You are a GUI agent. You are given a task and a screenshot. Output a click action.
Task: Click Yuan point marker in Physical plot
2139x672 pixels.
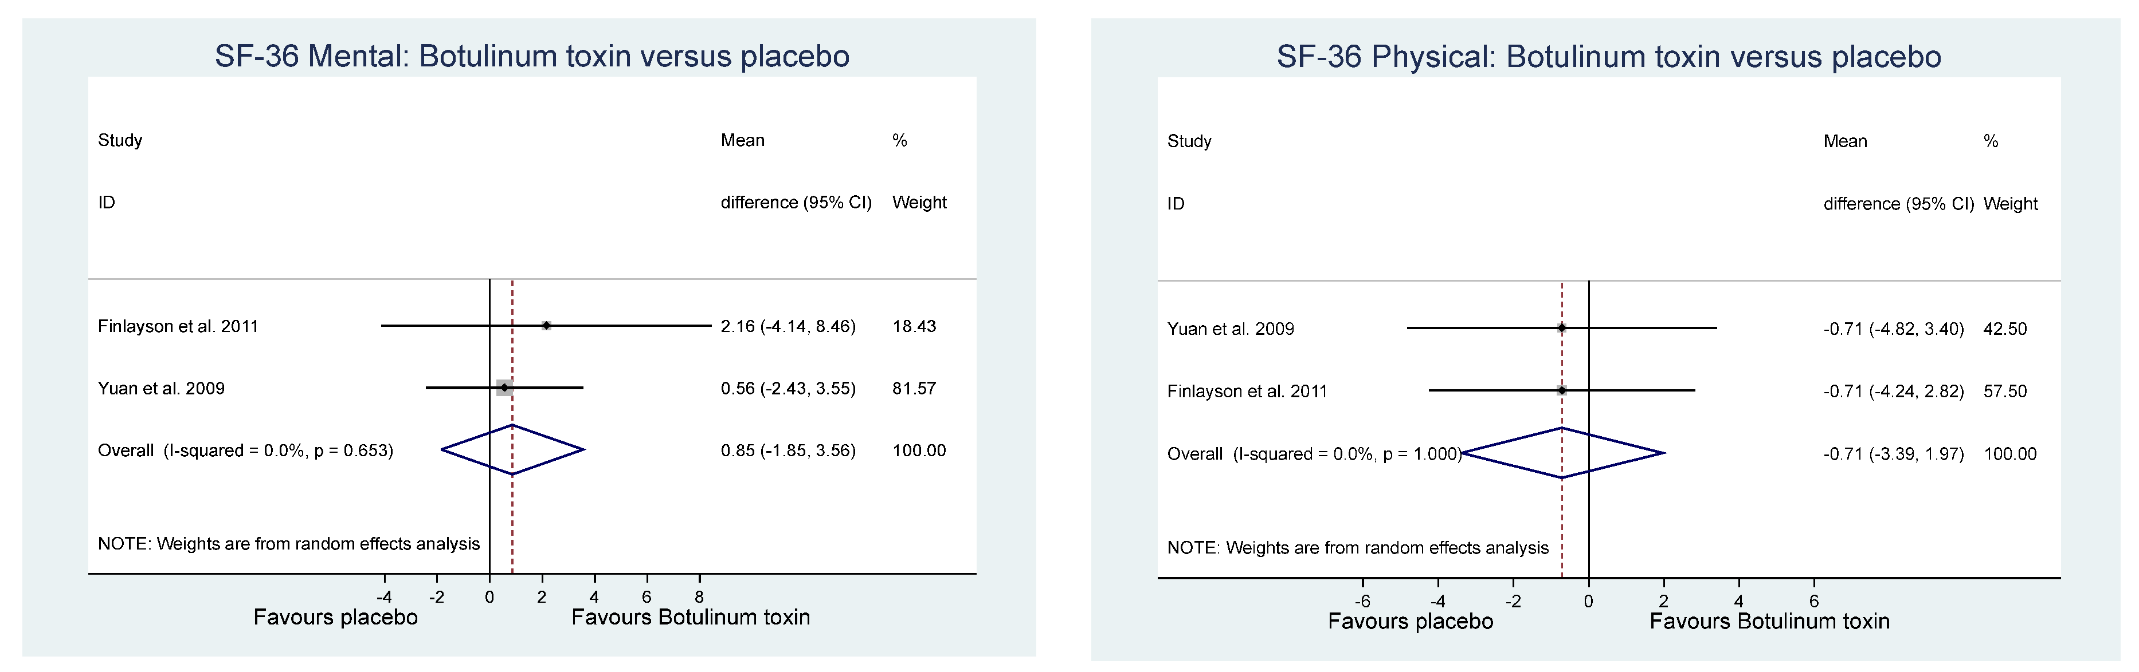click(x=1561, y=328)
